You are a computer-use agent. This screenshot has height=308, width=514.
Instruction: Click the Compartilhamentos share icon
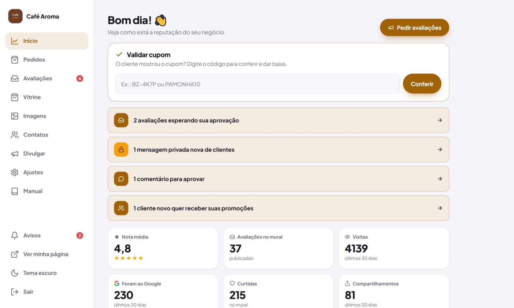(348, 283)
